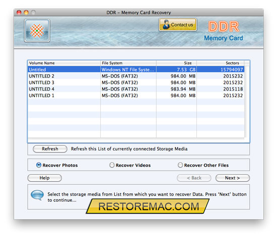
Task: Click the Next > button
Action: tap(233, 178)
